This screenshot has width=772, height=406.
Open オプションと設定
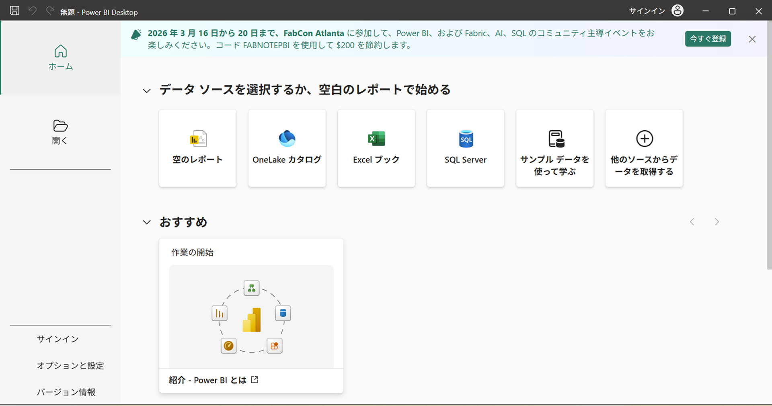coord(70,365)
